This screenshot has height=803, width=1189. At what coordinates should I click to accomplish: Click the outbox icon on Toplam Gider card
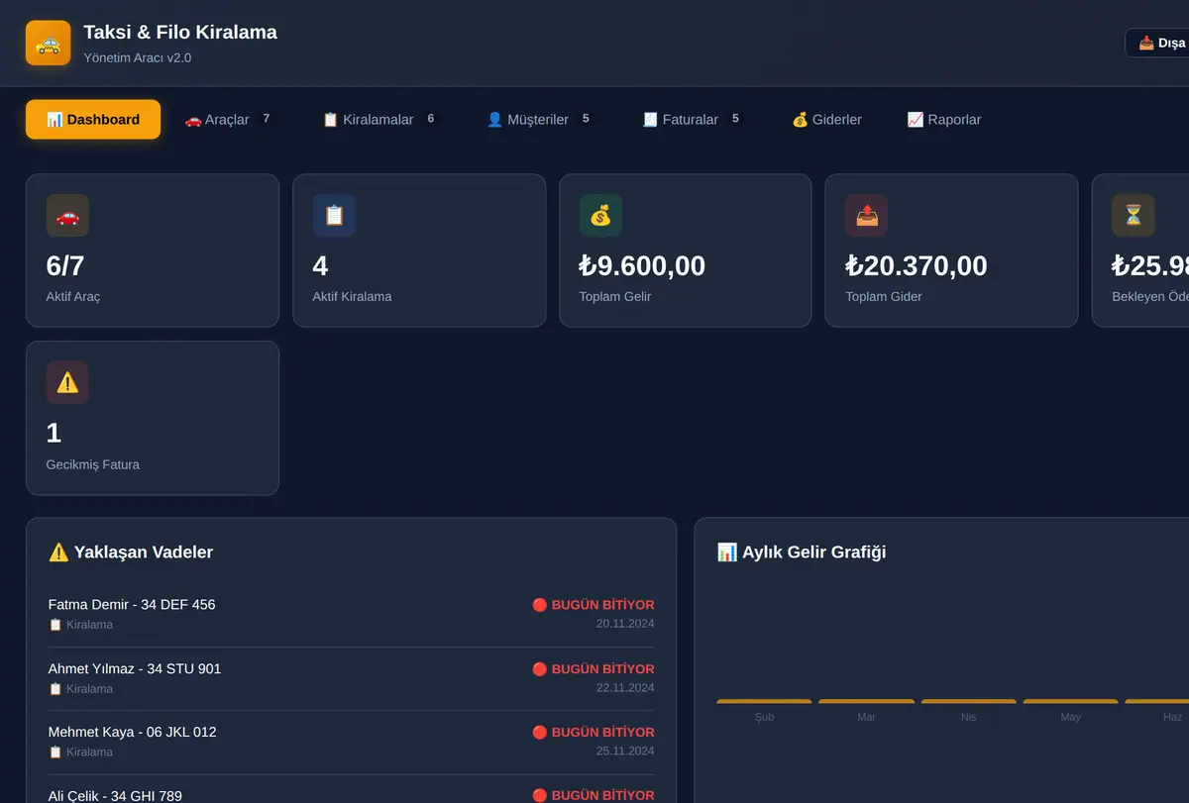[x=867, y=215]
